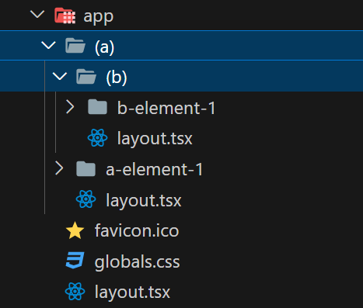The height and width of the screenshot is (308, 363).
Task: Expand the a-element-1 folder chevron
Action: tap(59, 168)
